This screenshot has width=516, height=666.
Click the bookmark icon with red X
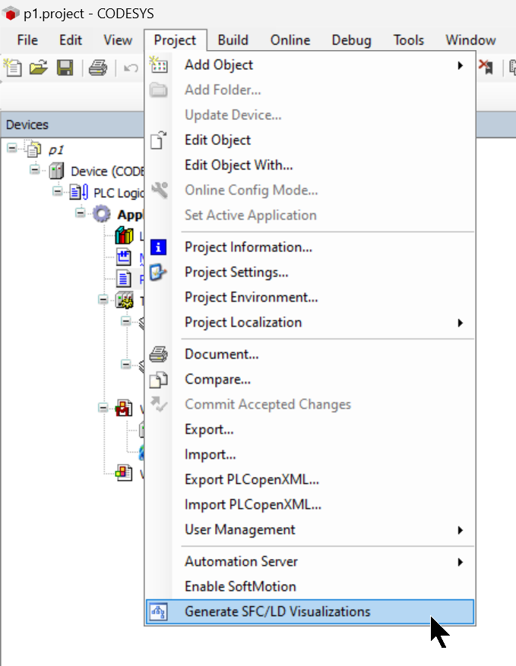point(486,67)
